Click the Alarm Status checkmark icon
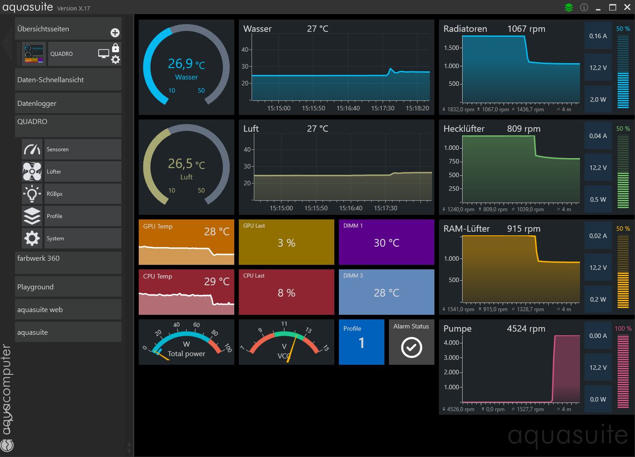 point(412,348)
